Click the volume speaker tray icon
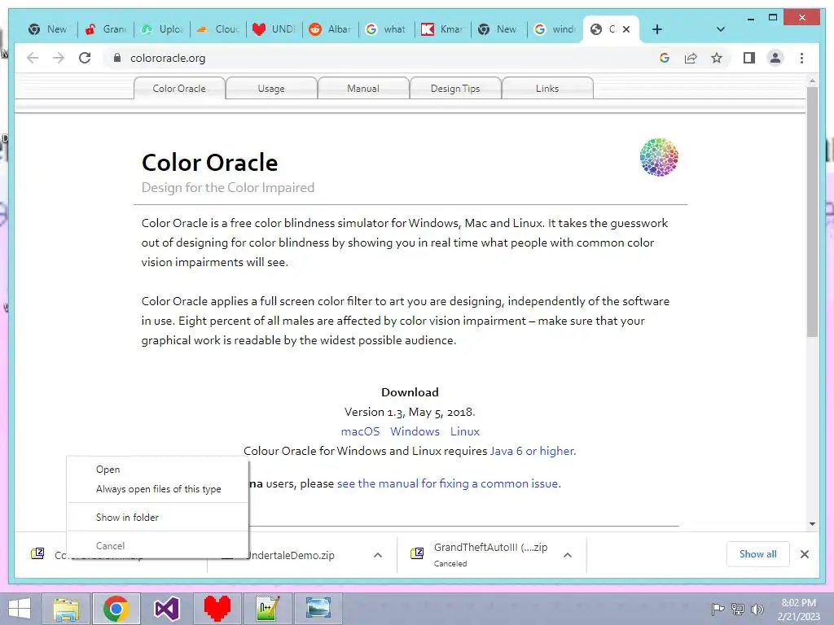 757,609
